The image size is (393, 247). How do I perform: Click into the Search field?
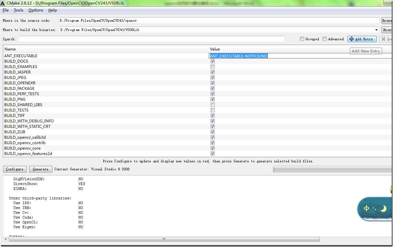pyautogui.click(x=151, y=39)
